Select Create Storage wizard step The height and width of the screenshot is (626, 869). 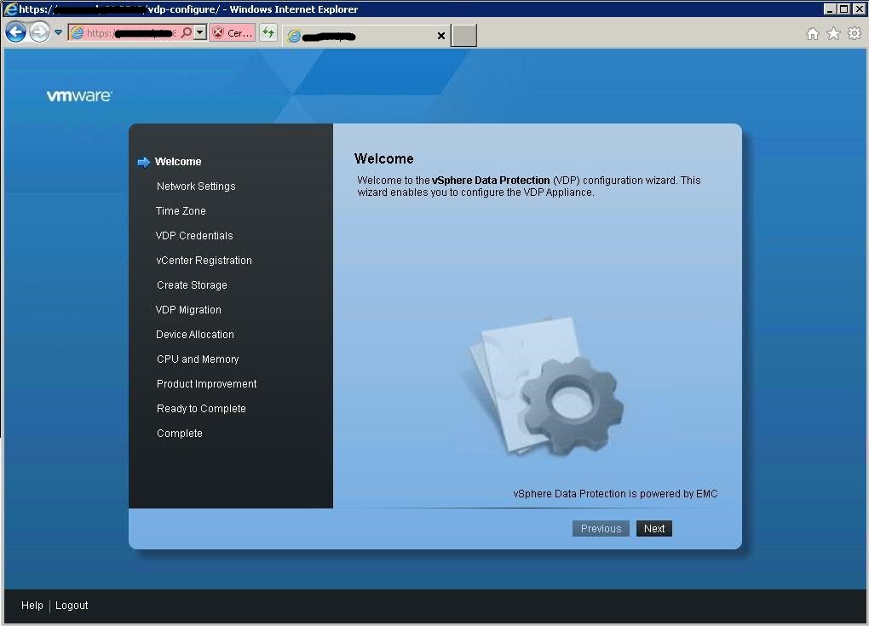pyautogui.click(x=192, y=284)
